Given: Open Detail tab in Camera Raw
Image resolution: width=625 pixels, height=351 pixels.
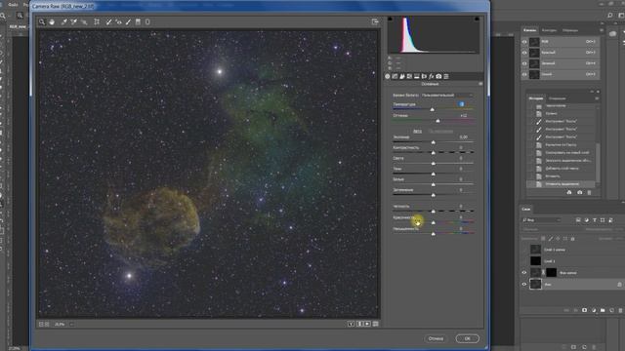Looking at the screenshot, I should pos(402,76).
